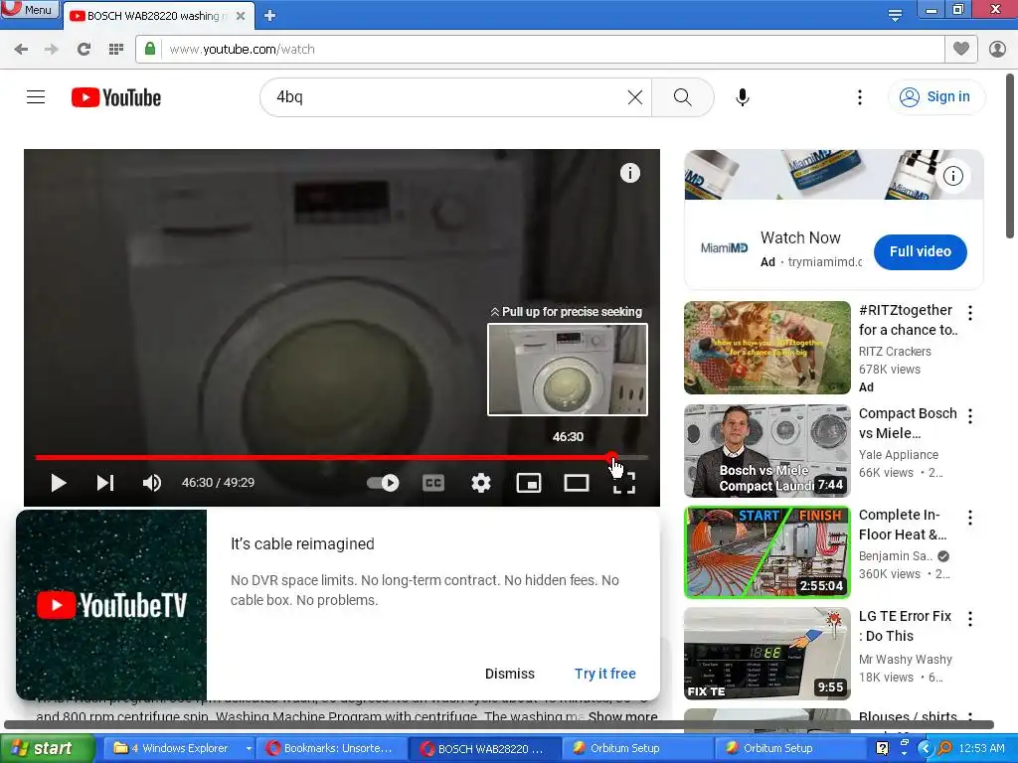
Task: Click the seek preview thumbnail of washer
Action: coord(568,370)
